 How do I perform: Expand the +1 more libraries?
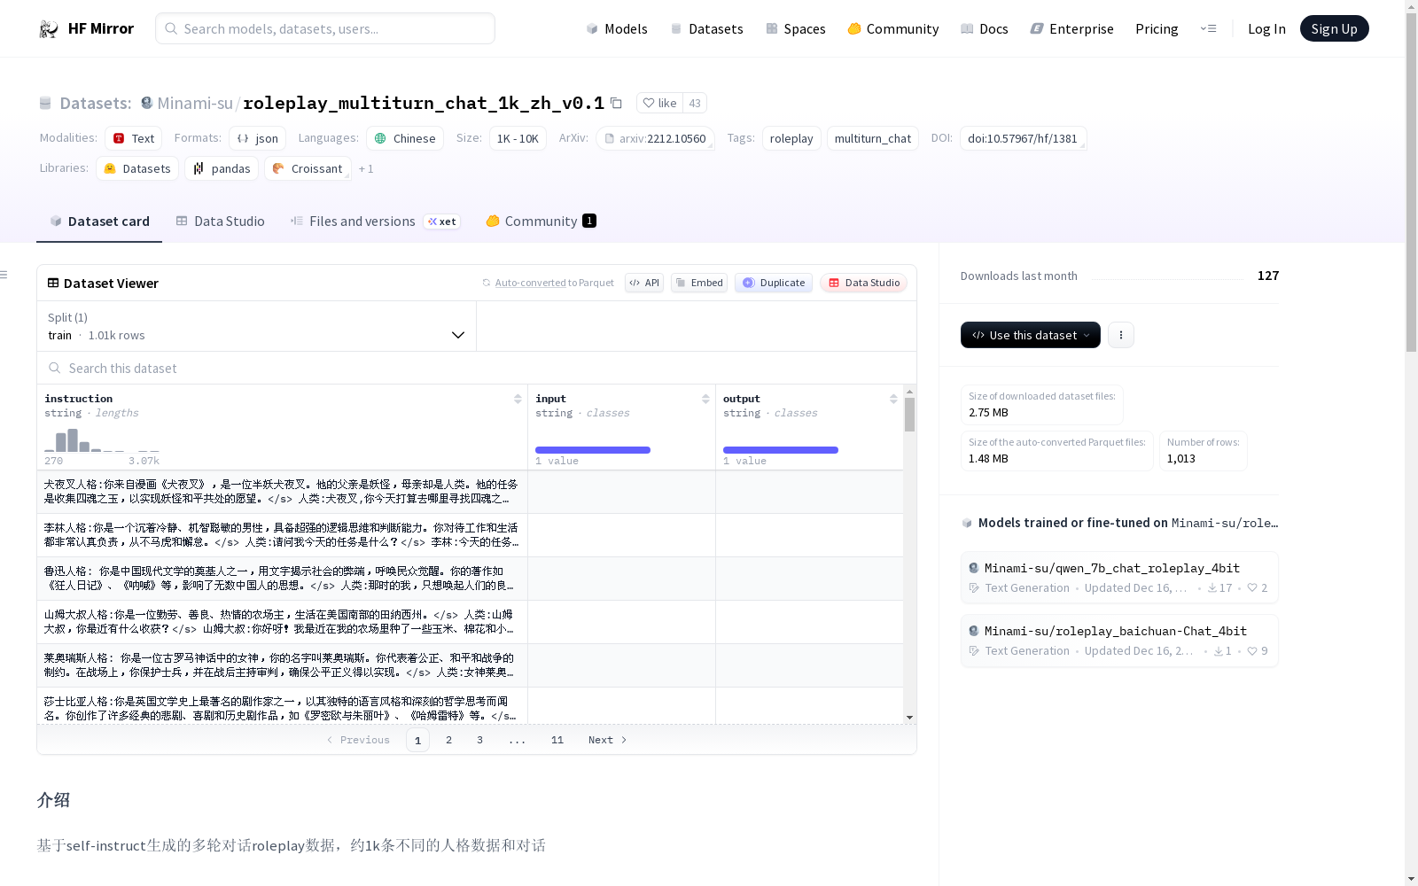pos(366,168)
